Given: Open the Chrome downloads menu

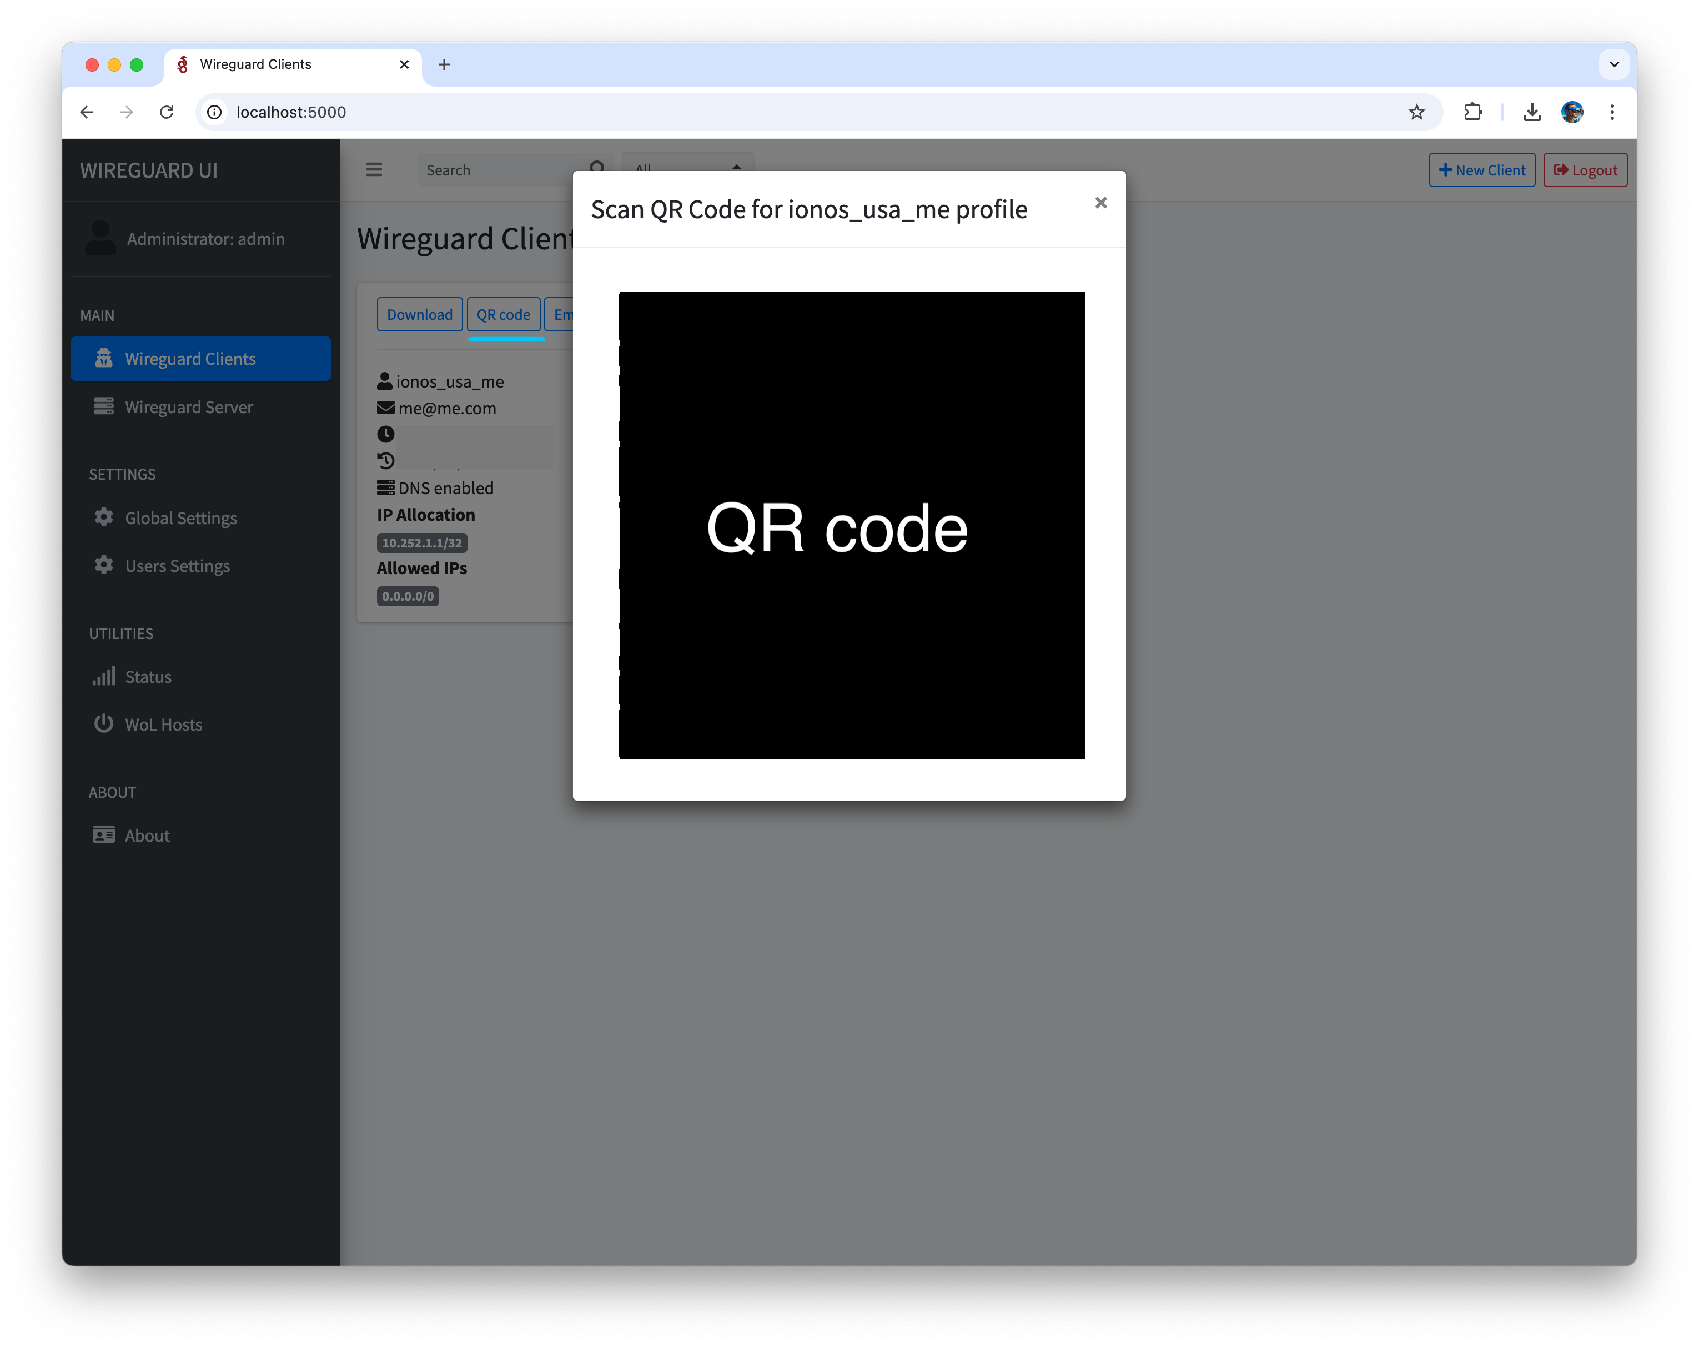Looking at the screenshot, I should coord(1532,112).
